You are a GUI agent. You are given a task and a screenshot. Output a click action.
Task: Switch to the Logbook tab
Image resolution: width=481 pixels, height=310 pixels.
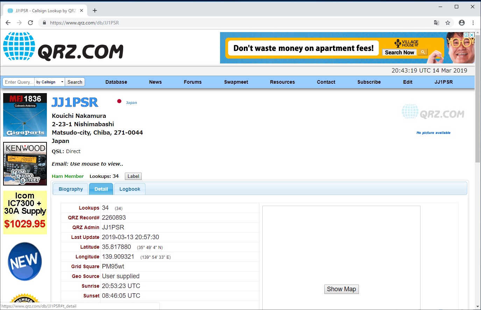[129, 189]
